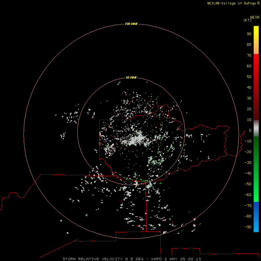Click the [KT] units label

[x=247, y=20]
